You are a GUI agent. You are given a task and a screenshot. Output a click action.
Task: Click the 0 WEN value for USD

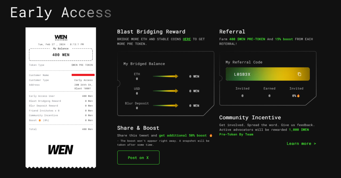(194, 91)
